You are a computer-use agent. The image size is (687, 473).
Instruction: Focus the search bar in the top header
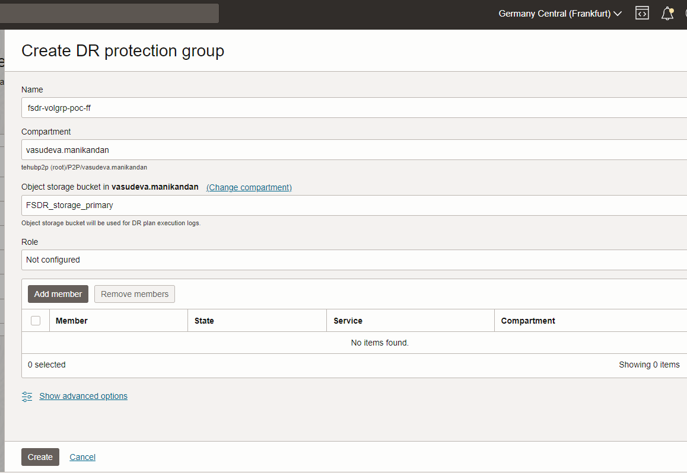(x=109, y=13)
